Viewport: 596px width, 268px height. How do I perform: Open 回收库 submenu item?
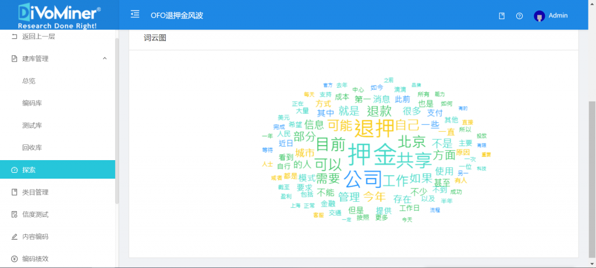click(33, 147)
